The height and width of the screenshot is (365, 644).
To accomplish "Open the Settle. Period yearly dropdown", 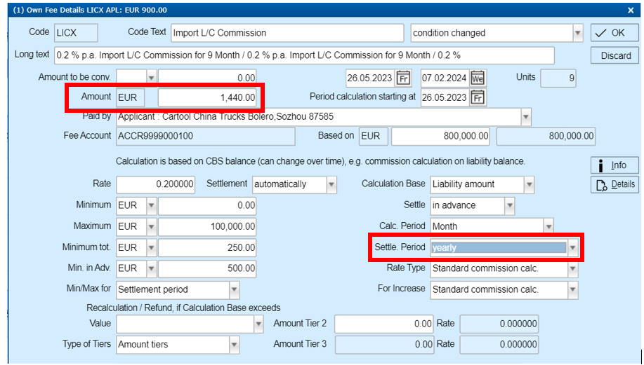I will (572, 247).
